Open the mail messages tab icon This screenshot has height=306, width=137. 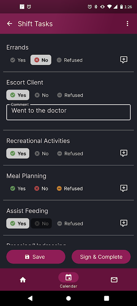click(114, 280)
